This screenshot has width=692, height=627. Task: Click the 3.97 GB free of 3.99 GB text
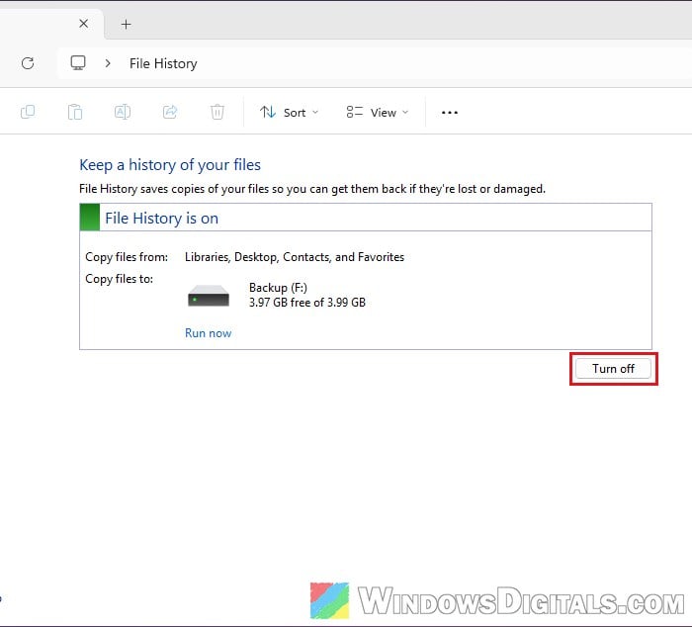pos(307,303)
